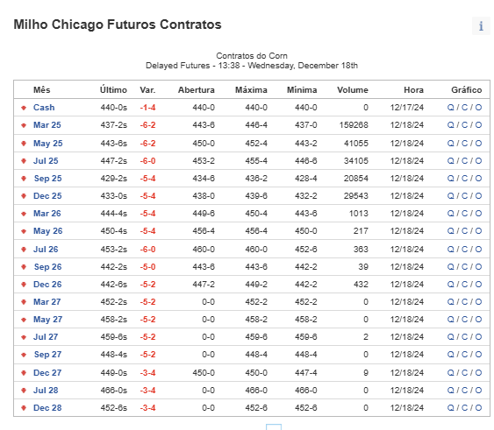Click the Q link for Dec 26
The height and width of the screenshot is (430, 494).
tap(450, 284)
